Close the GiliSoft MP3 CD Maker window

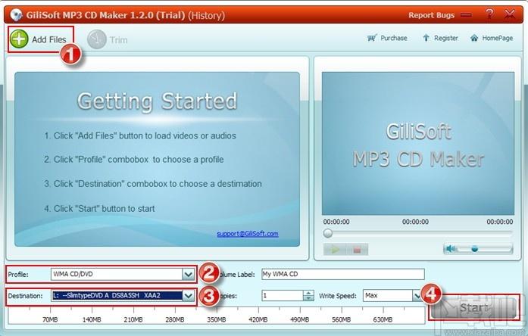point(510,14)
